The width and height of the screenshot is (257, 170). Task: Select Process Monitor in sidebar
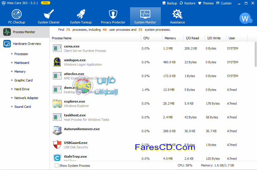(25, 32)
